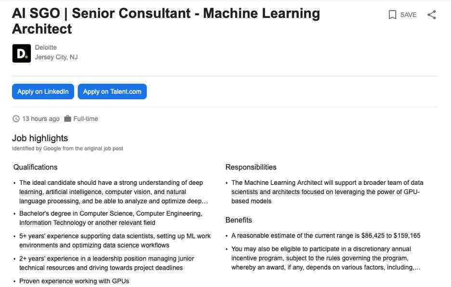Select the Jersey City, NJ location text

(56, 57)
